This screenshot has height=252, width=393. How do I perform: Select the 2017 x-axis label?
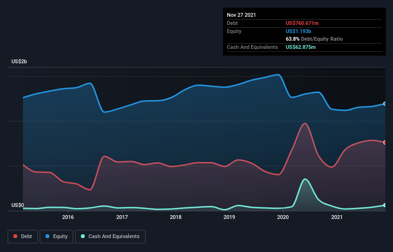[x=122, y=217]
